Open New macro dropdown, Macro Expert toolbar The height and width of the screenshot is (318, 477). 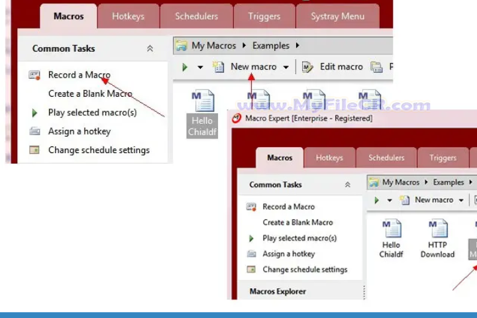click(x=461, y=201)
